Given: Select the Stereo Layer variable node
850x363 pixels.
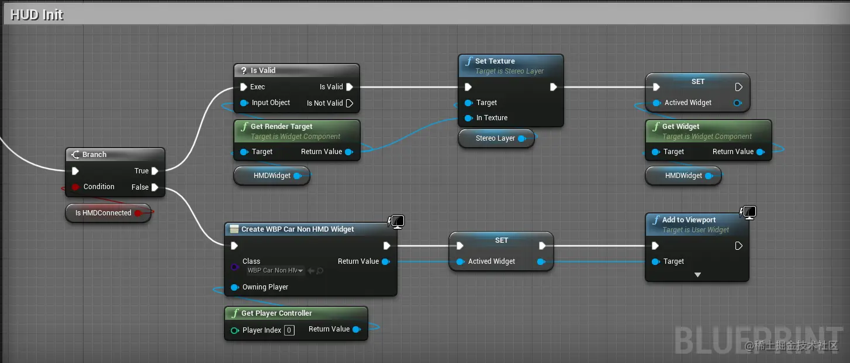Looking at the screenshot, I should coord(496,138).
